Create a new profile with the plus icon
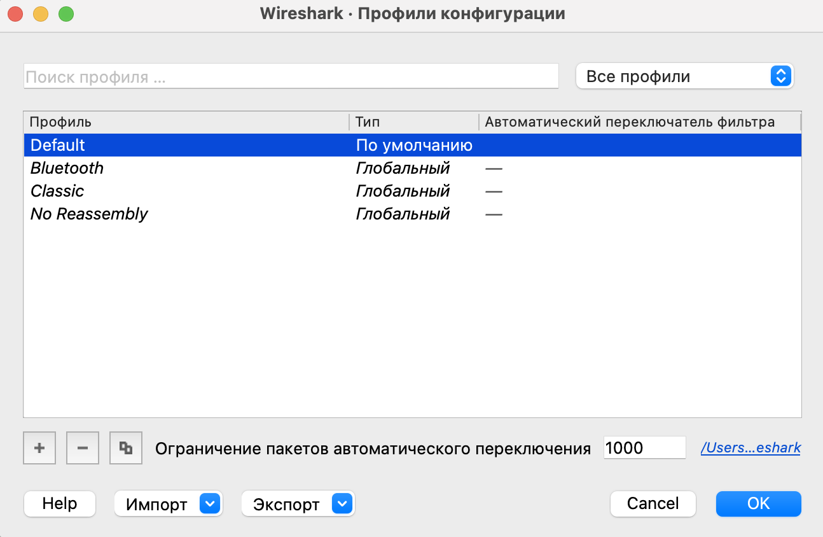 coord(39,447)
